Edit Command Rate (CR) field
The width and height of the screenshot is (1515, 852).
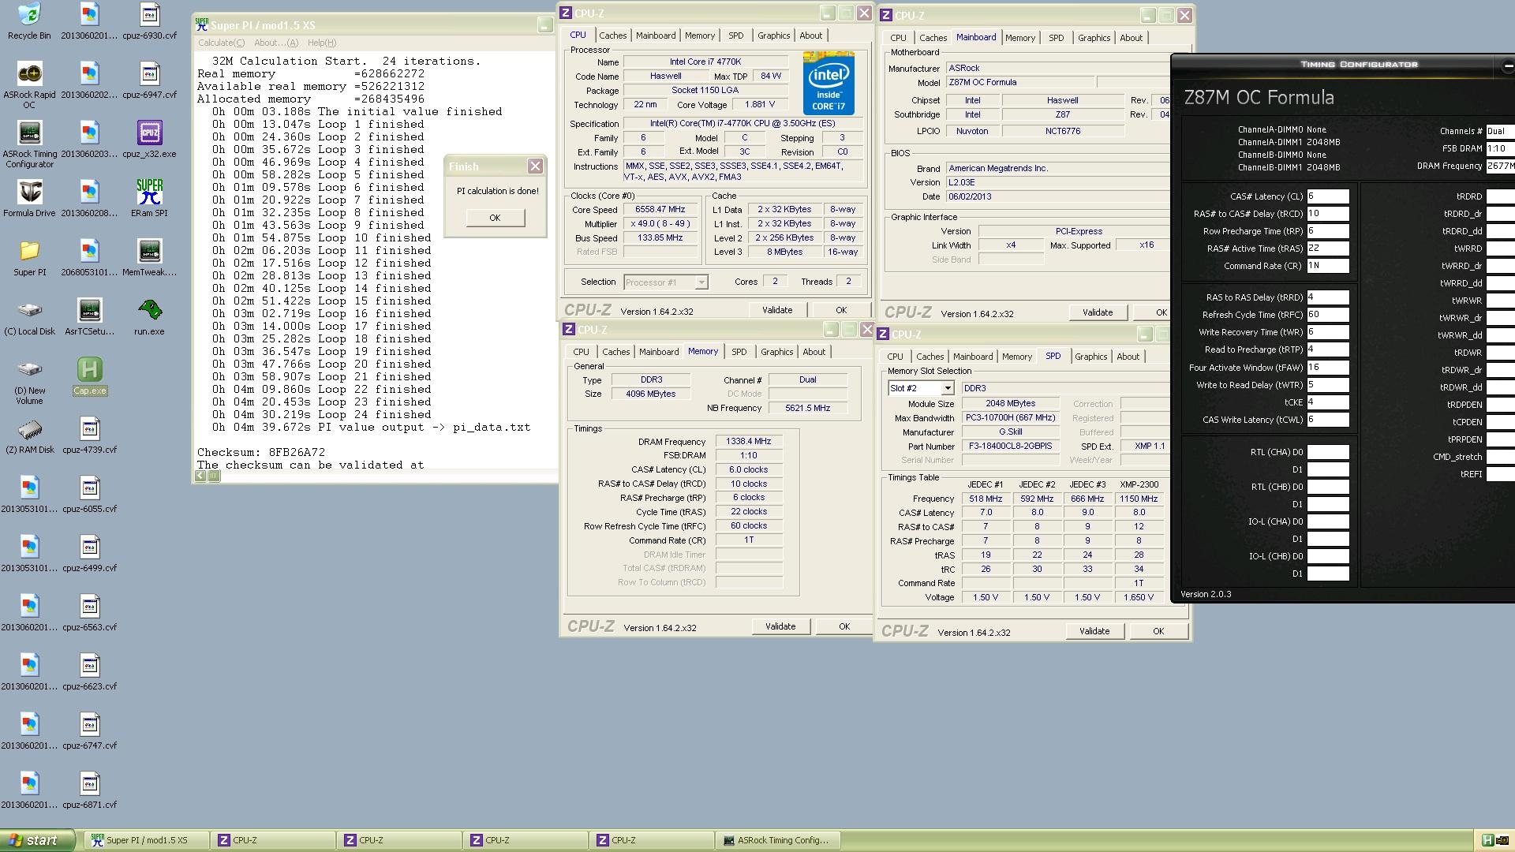[x=1328, y=266]
